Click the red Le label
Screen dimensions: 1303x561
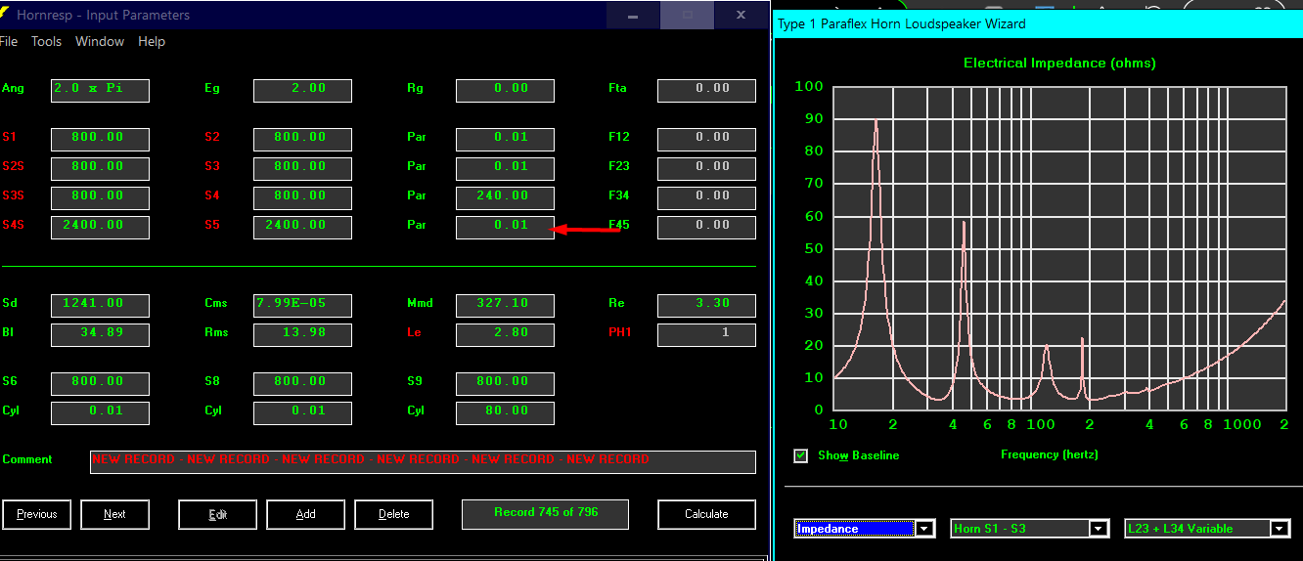(414, 332)
